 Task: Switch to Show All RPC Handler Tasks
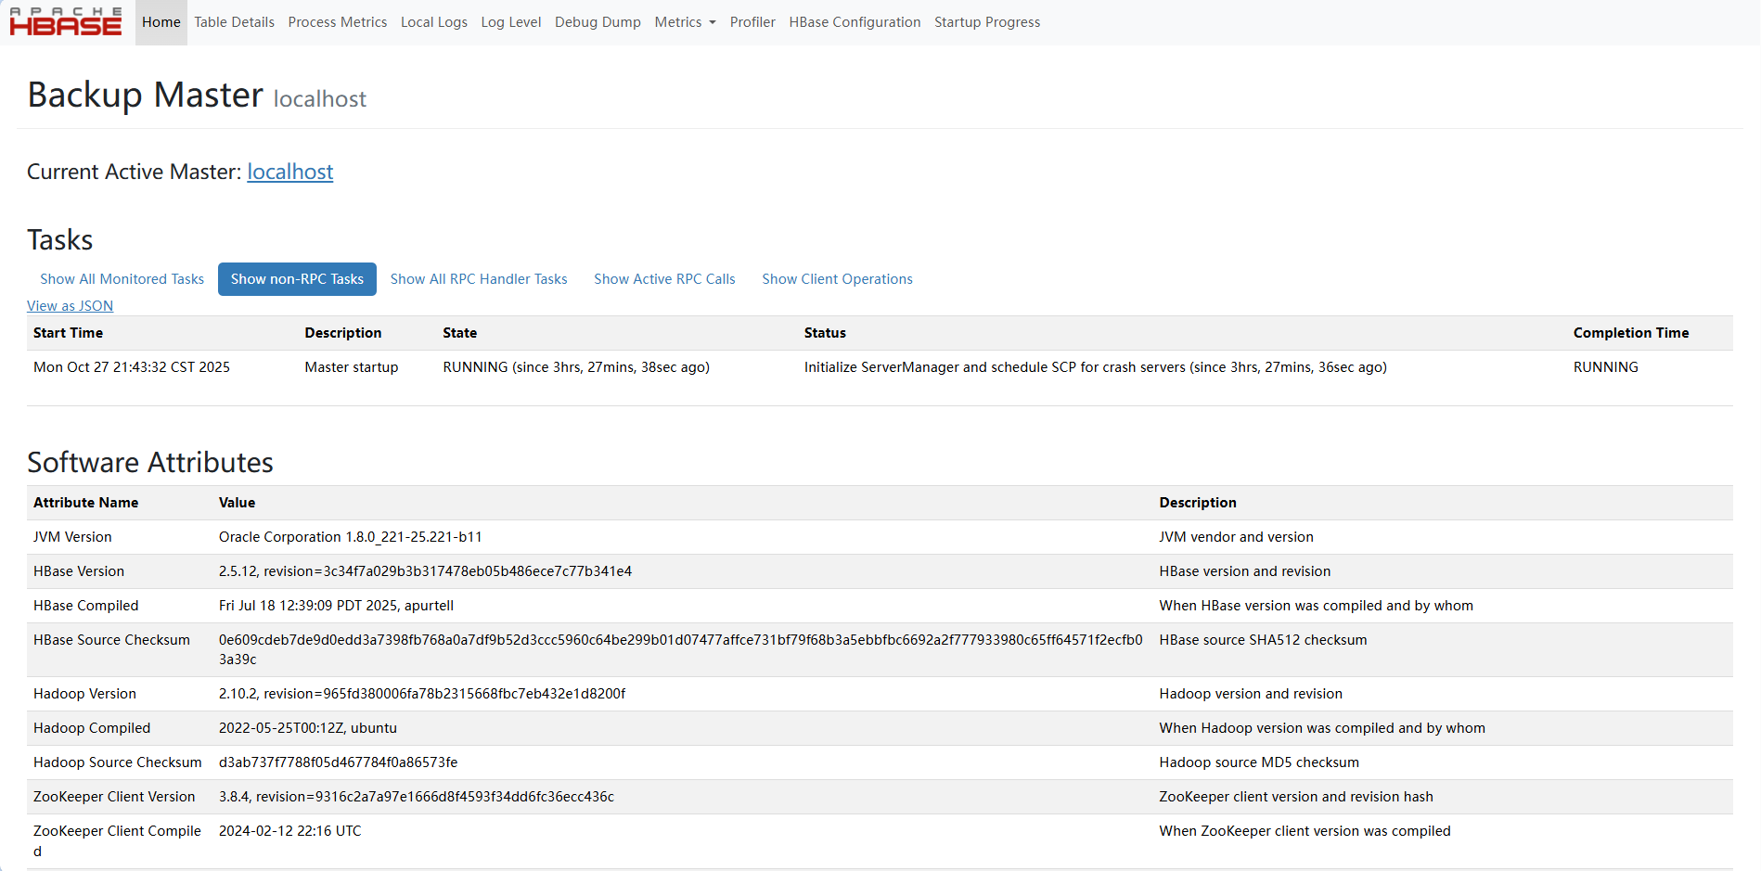point(479,279)
